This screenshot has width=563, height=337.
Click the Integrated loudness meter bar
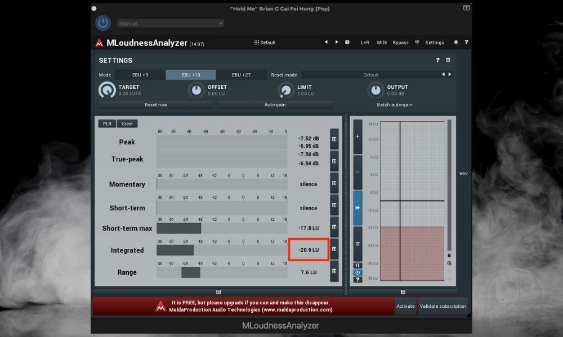coord(222,250)
